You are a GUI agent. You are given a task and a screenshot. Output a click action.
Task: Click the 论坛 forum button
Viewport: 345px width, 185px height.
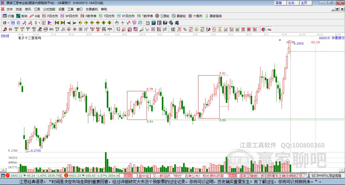click(293, 3)
